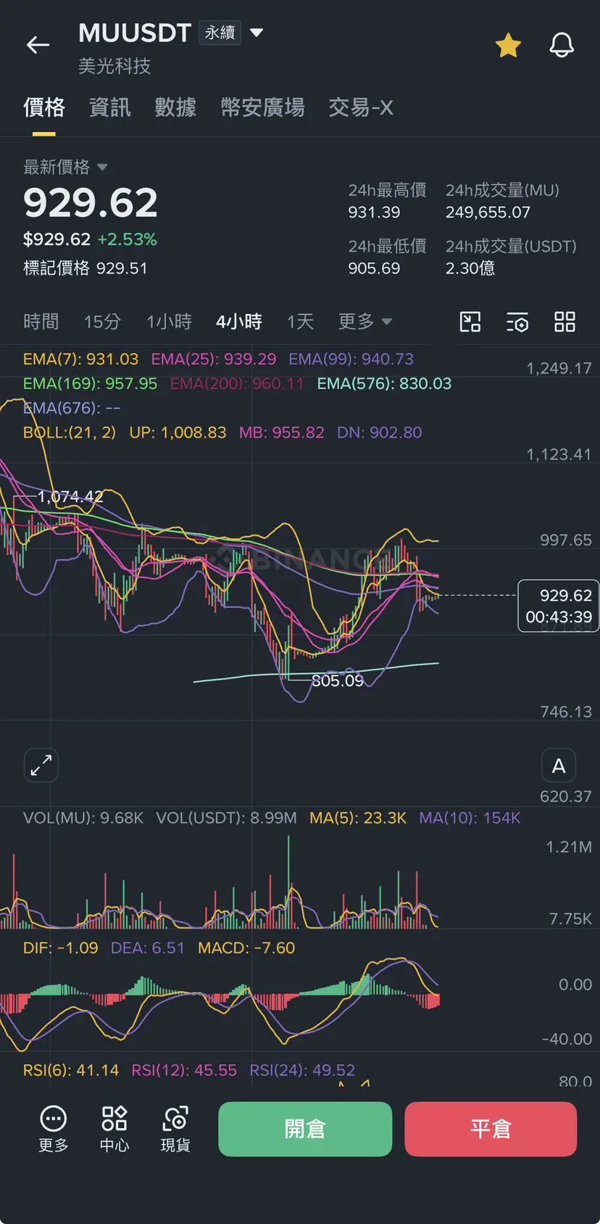
Task: Tap the DIF: -1.09 MACD label
Action: pos(61,948)
